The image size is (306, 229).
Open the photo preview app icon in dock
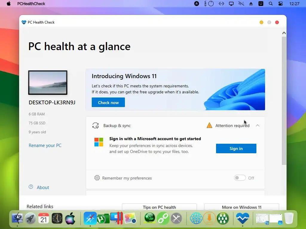point(130,218)
